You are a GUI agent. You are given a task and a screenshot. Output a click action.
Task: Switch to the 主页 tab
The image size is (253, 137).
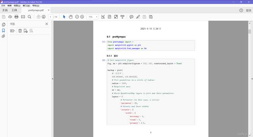pos(5,10)
